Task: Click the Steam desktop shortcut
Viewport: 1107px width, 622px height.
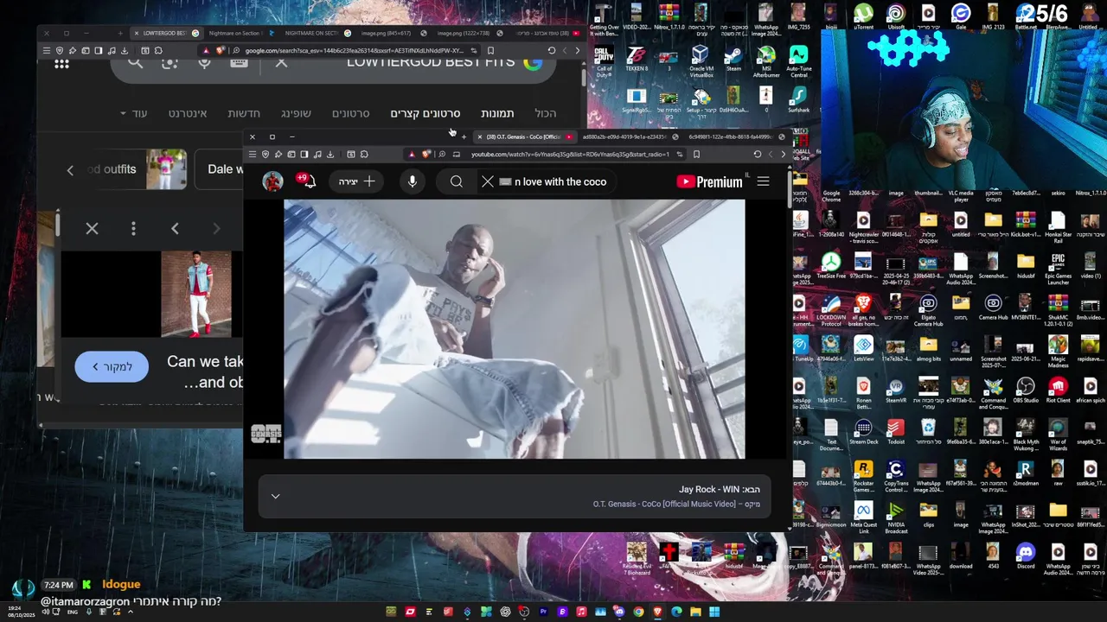Action: (733, 58)
